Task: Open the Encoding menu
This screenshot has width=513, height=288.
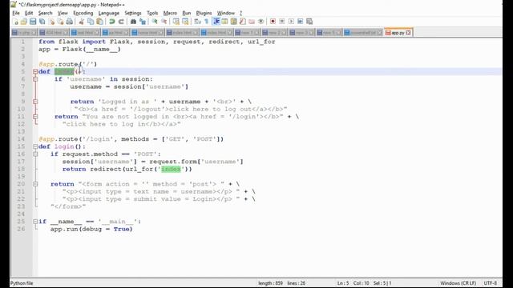Action: coord(83,13)
